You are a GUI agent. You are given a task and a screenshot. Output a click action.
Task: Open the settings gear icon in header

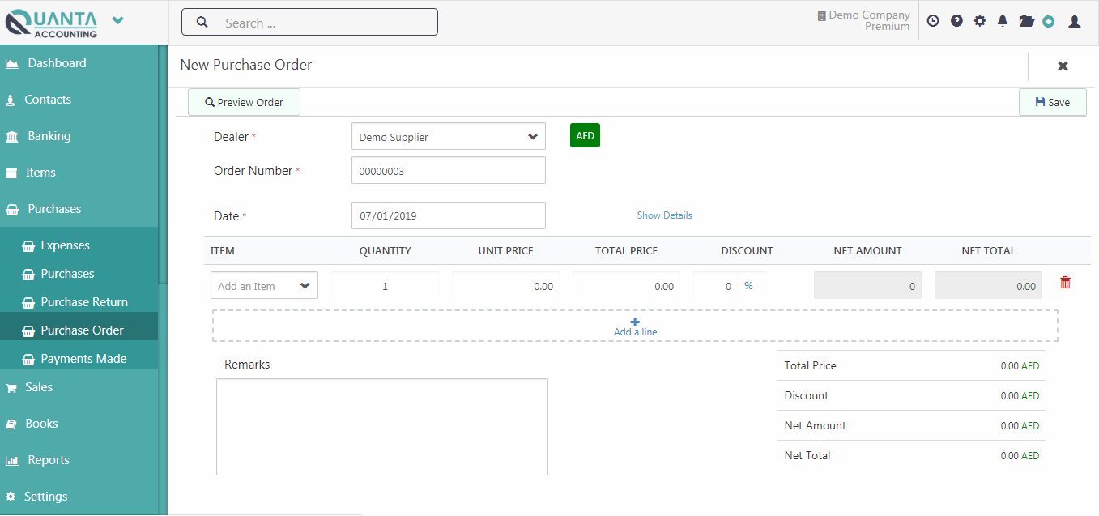[980, 21]
